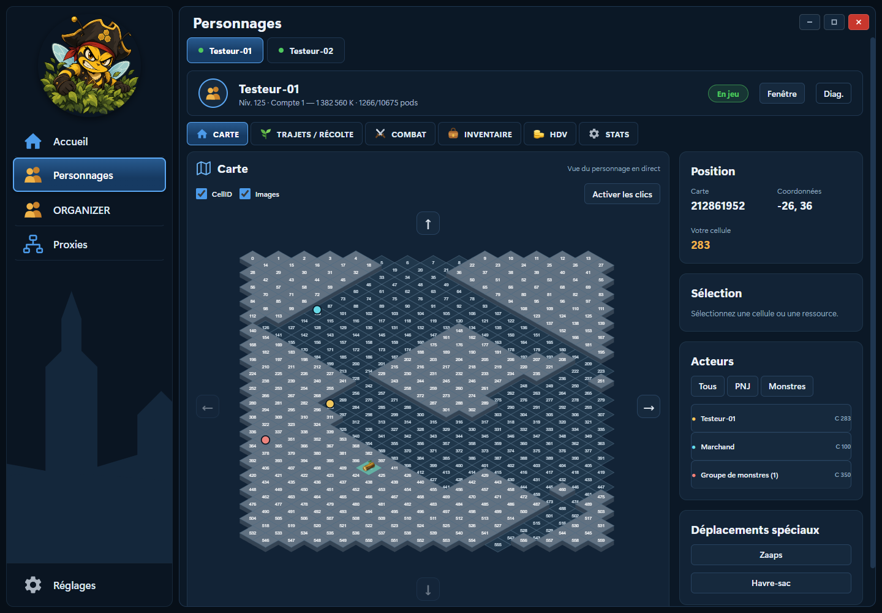Image resolution: width=882 pixels, height=613 pixels.
Task: Click the Diag. button
Action: (x=833, y=94)
